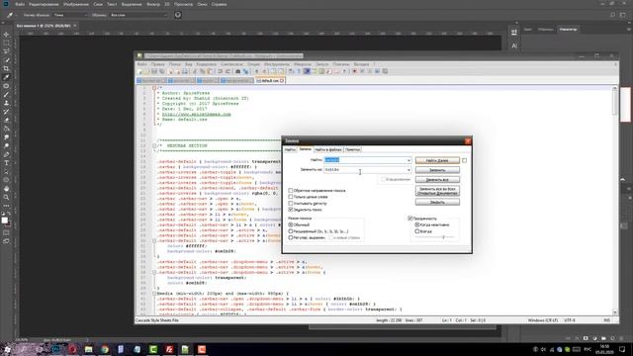633x356 pixels.
Task: Open Photoshop 'Фильтр' menu
Action: 153,4
